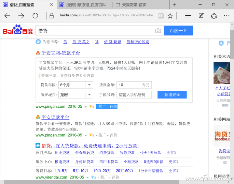Expand arrow after first pingan.com 2016-05
This screenshot has height=184, width=234.
pos(86,107)
